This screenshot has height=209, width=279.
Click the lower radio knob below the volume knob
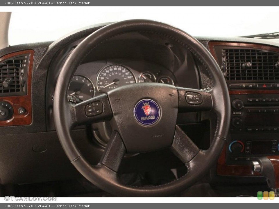[237, 122]
